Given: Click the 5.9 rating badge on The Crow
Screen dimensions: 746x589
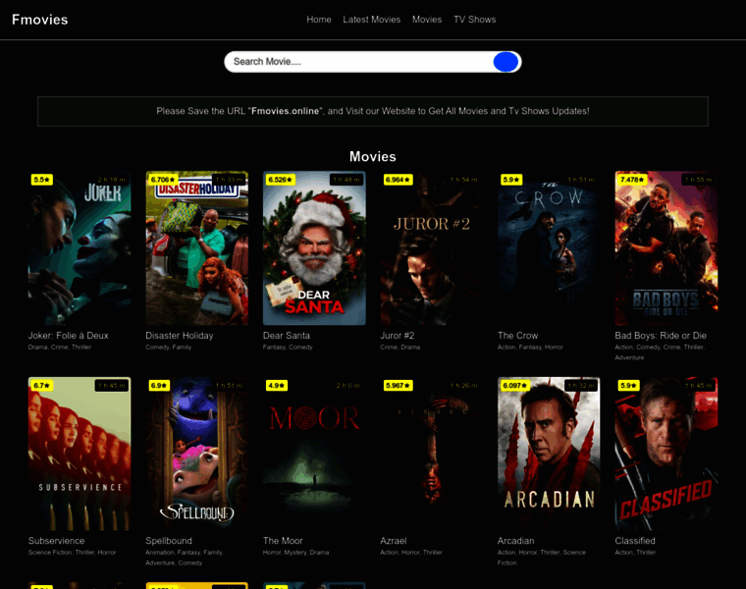Looking at the screenshot, I should 511,180.
